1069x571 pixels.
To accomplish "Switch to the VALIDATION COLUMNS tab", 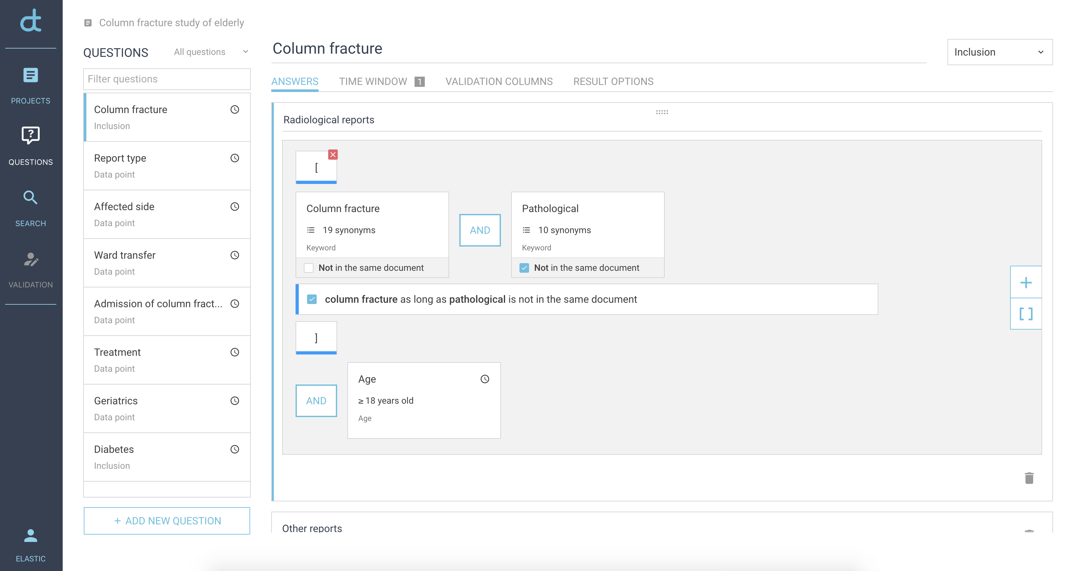I will click(499, 81).
